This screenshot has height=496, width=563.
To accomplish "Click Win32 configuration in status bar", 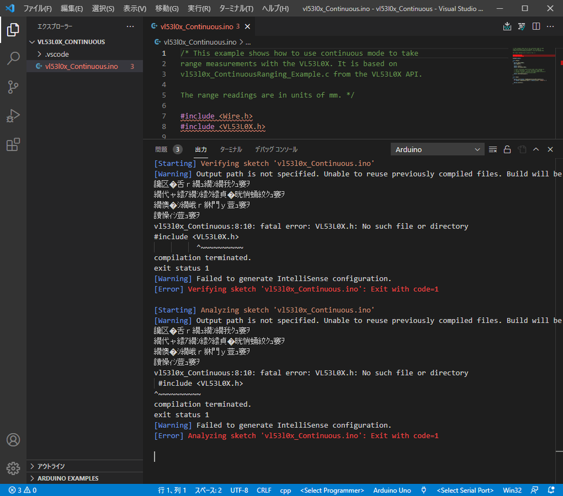I will 512,490.
